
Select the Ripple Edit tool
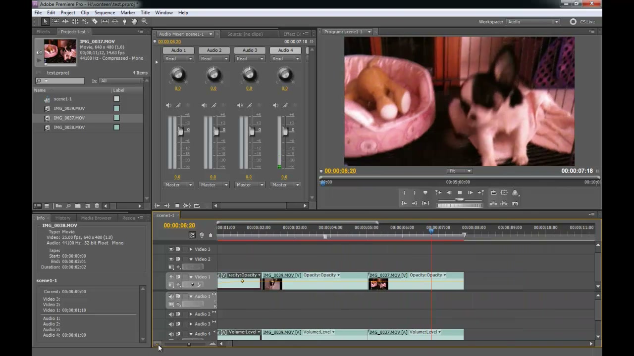coord(65,21)
